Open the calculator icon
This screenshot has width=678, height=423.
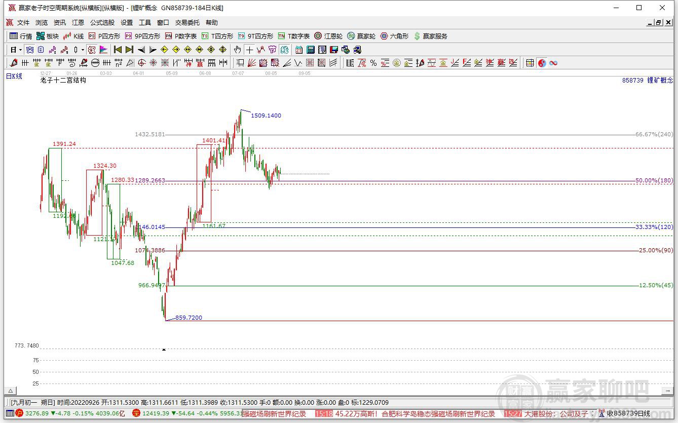click(311, 50)
